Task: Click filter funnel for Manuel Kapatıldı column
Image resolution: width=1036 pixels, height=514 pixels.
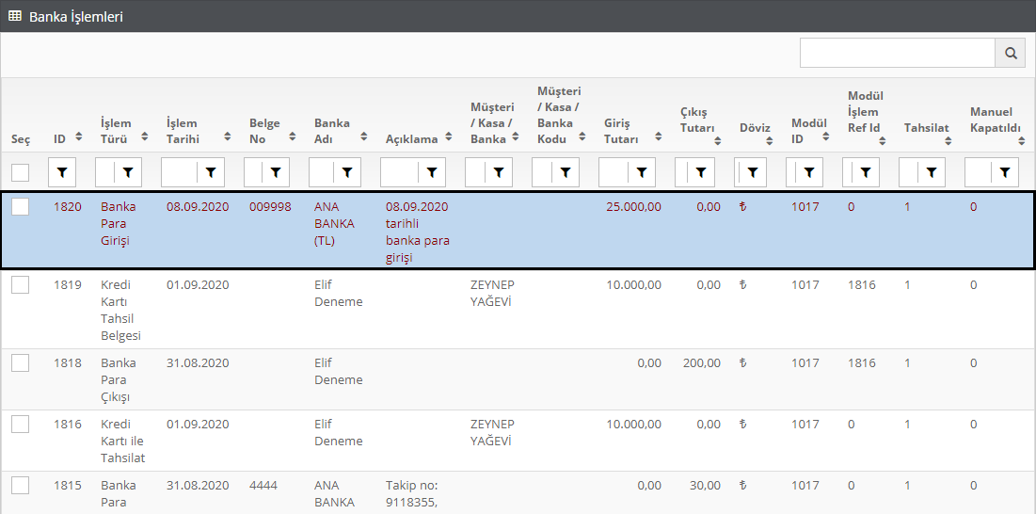Action: (x=1005, y=172)
